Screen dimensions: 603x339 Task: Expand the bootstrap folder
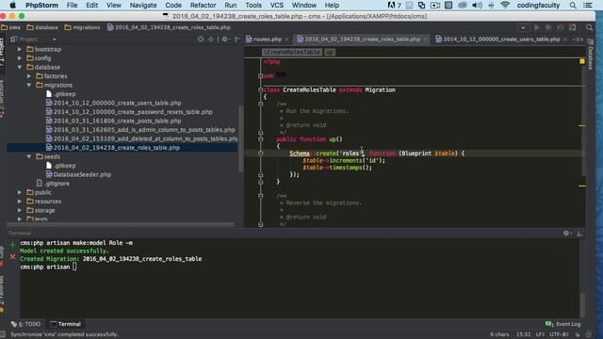(x=20, y=49)
